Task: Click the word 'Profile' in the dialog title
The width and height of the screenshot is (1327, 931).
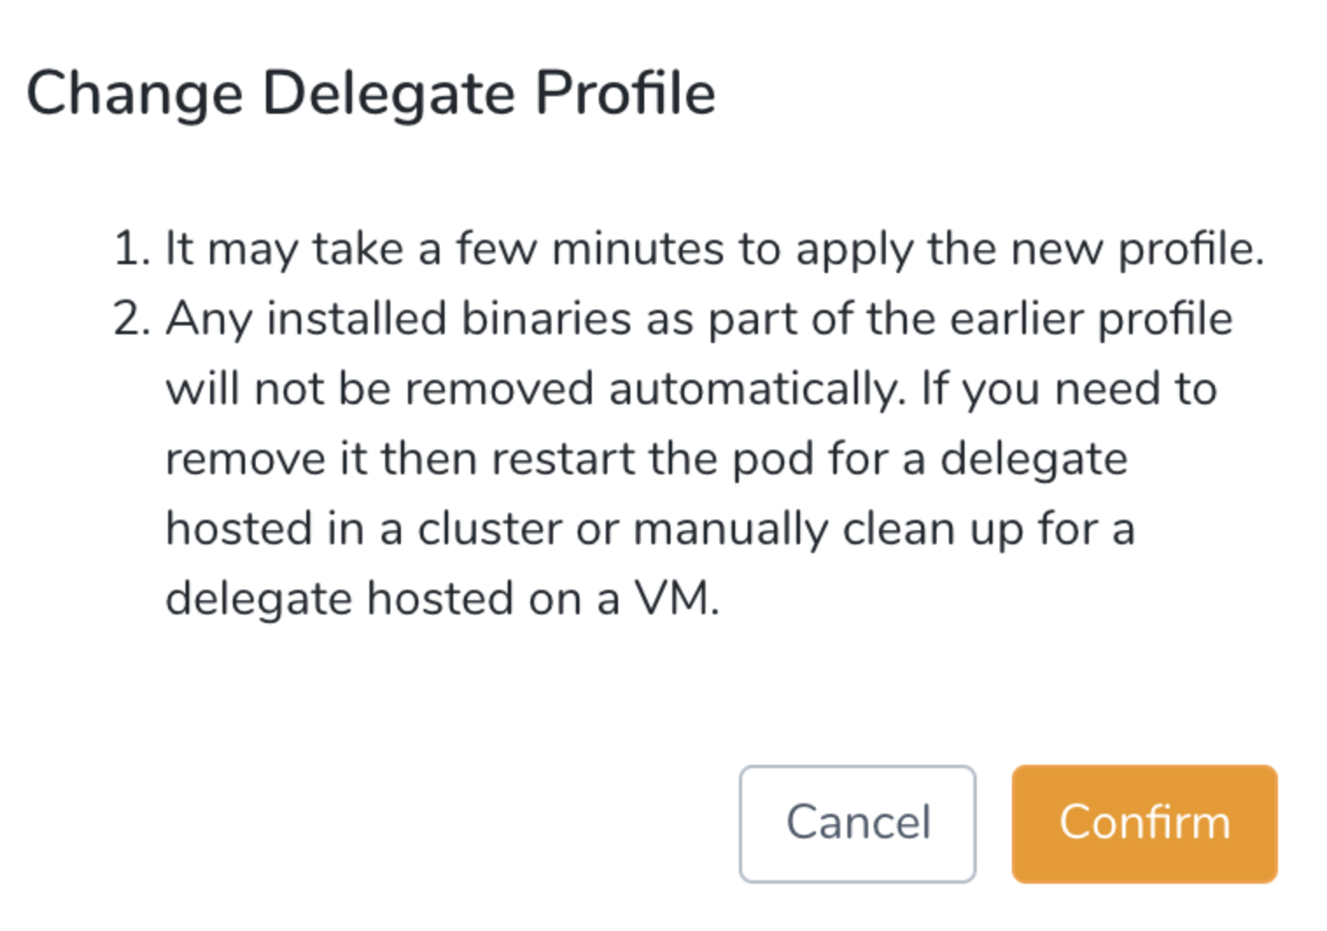Action: click(626, 92)
